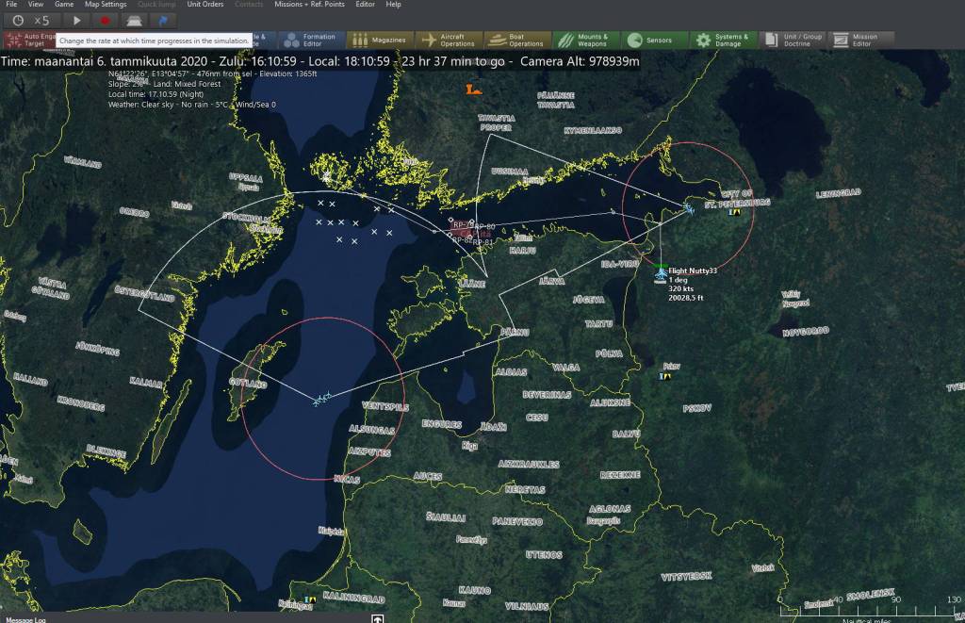Open Mounts & Weapons window
Screen dimensions: 965x623
tap(583, 41)
